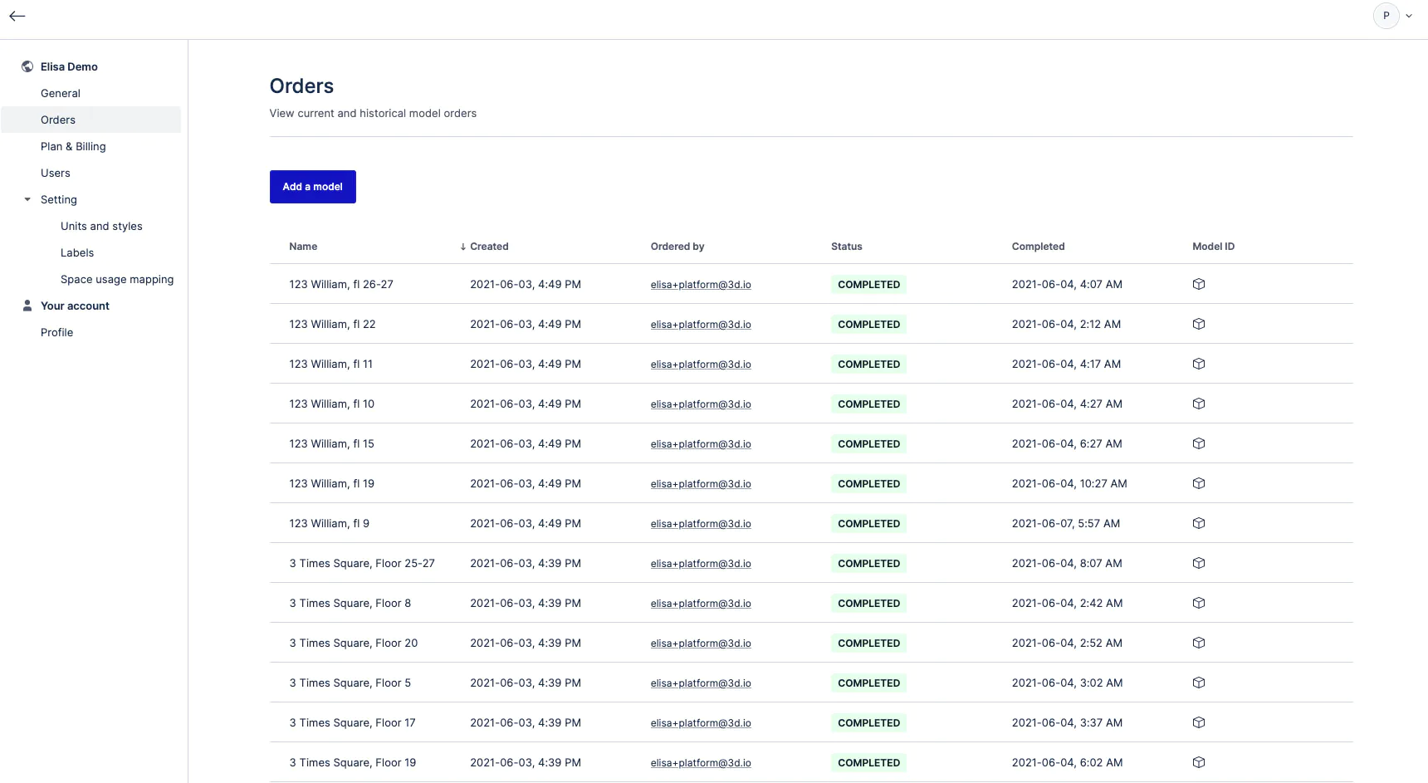Click the back arrow icon

pyautogui.click(x=17, y=16)
